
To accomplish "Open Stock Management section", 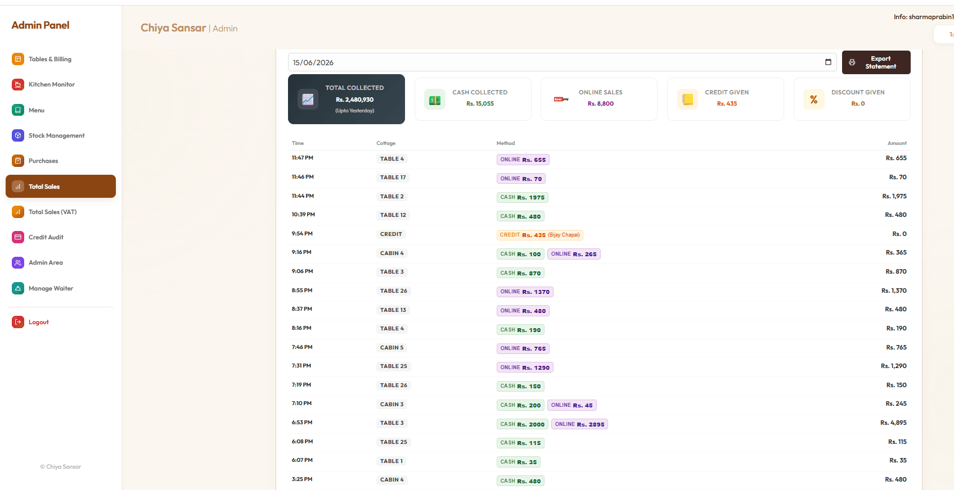I will (x=61, y=135).
